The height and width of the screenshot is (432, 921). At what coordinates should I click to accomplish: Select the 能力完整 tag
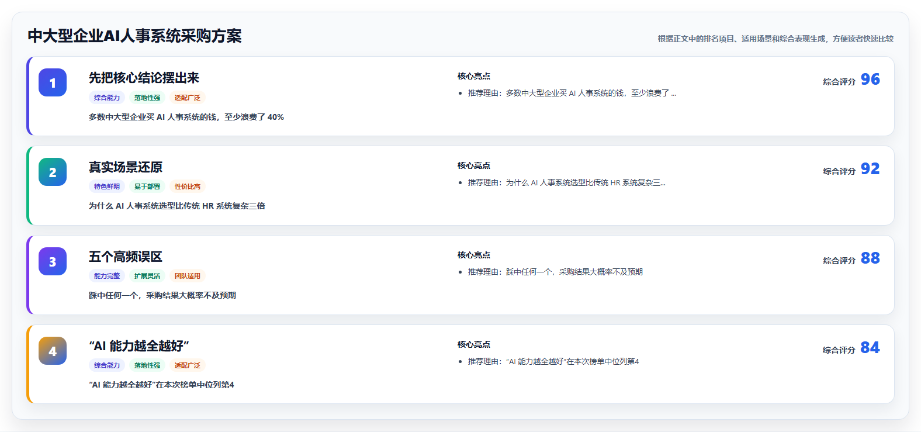tap(107, 276)
